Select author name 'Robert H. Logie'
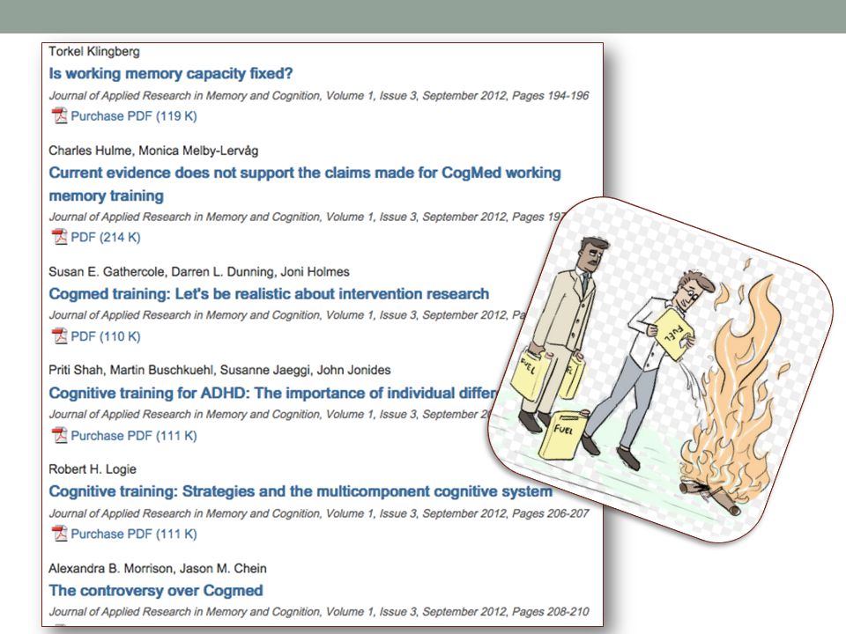846x634 pixels. (93, 469)
